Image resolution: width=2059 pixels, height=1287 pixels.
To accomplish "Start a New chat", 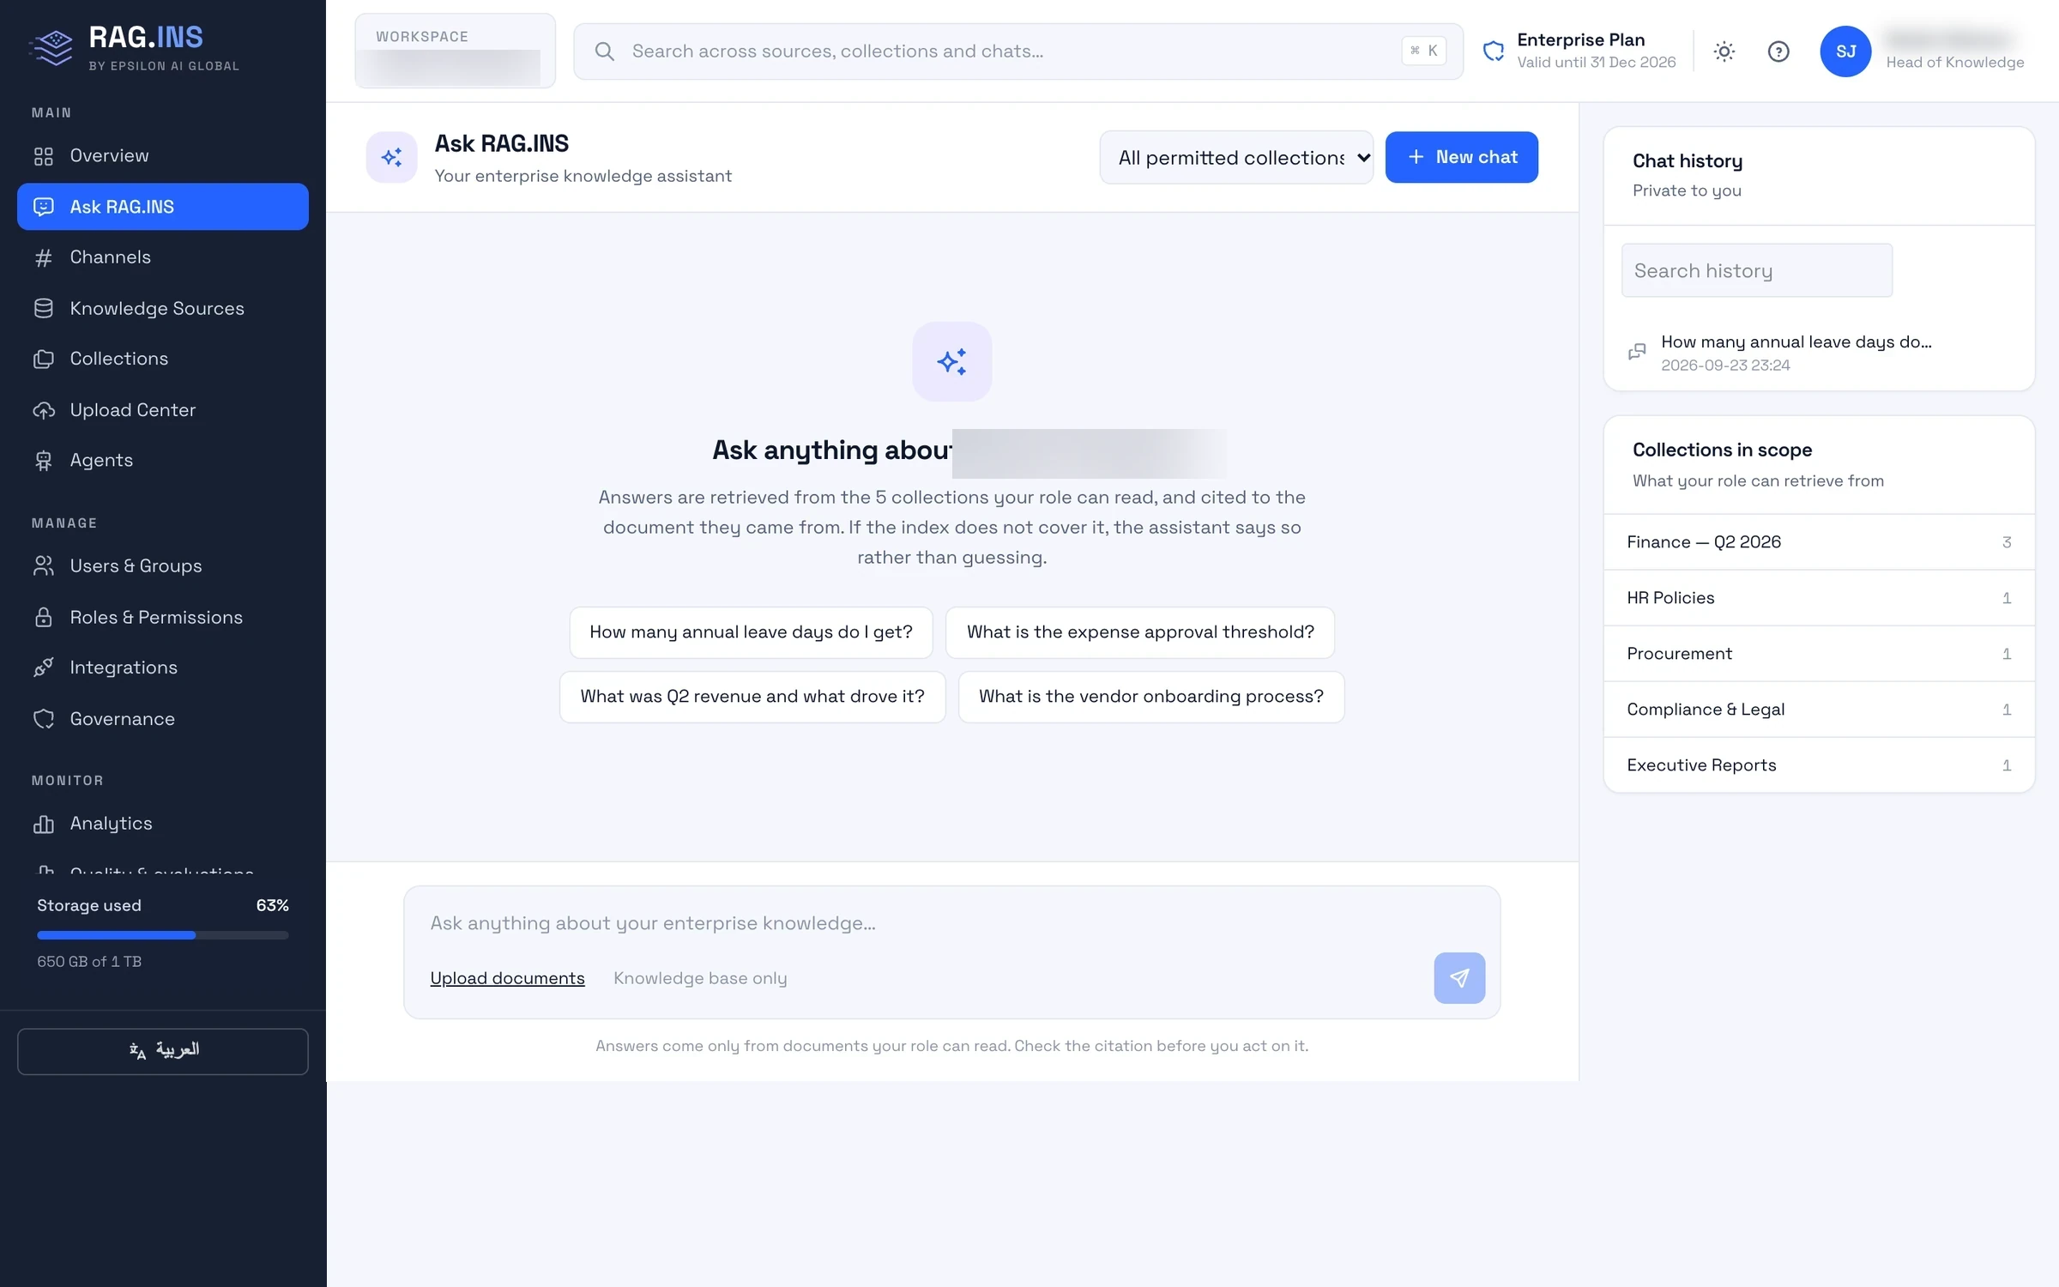I will click(1461, 157).
